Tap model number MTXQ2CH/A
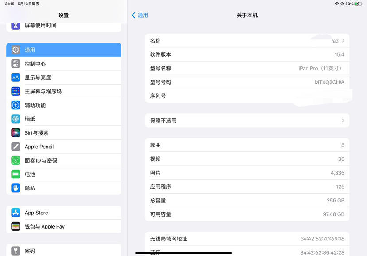This screenshot has width=367, height=256. tap(329, 82)
